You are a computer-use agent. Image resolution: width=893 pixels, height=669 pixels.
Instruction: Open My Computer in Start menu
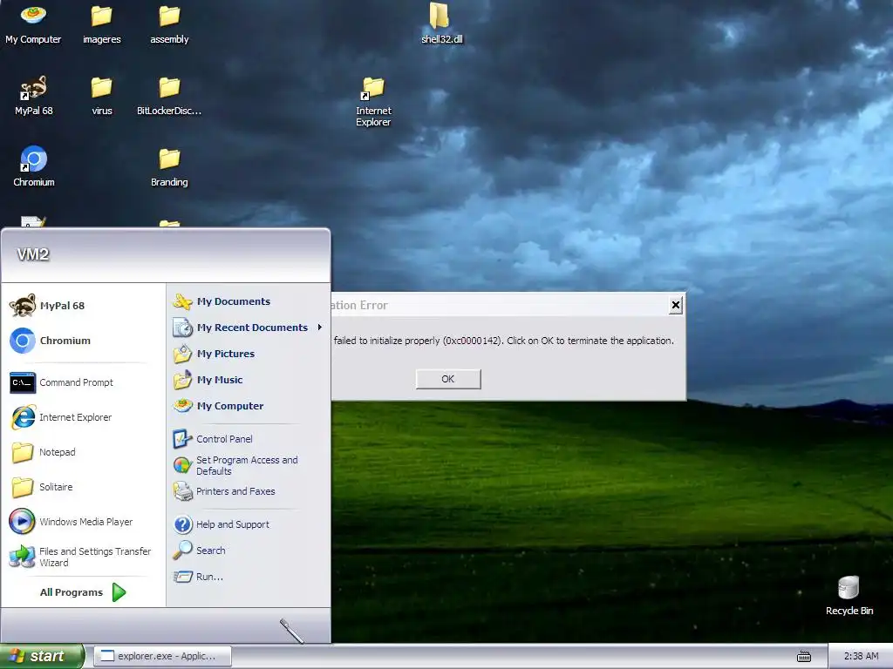248,406
